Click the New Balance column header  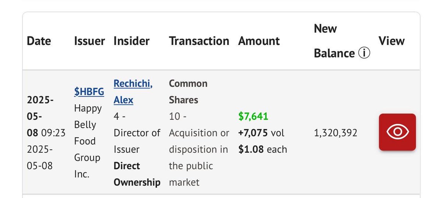(x=341, y=41)
